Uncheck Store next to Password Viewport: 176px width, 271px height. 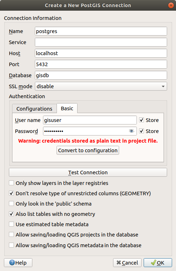click(x=142, y=131)
